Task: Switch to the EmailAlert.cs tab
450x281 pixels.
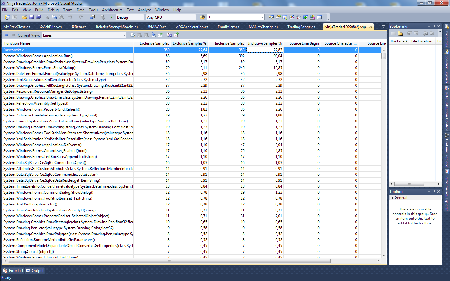Action: [x=228, y=27]
